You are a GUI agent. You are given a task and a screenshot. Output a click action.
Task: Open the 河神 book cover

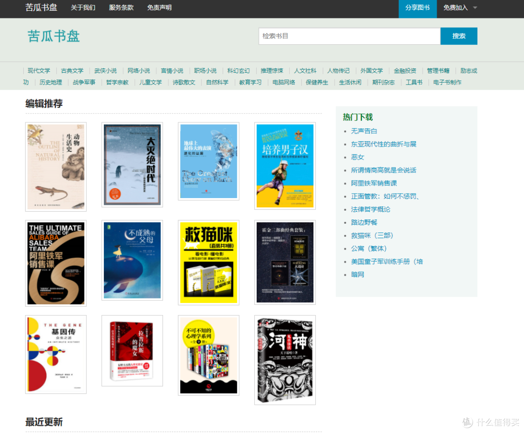285,360
